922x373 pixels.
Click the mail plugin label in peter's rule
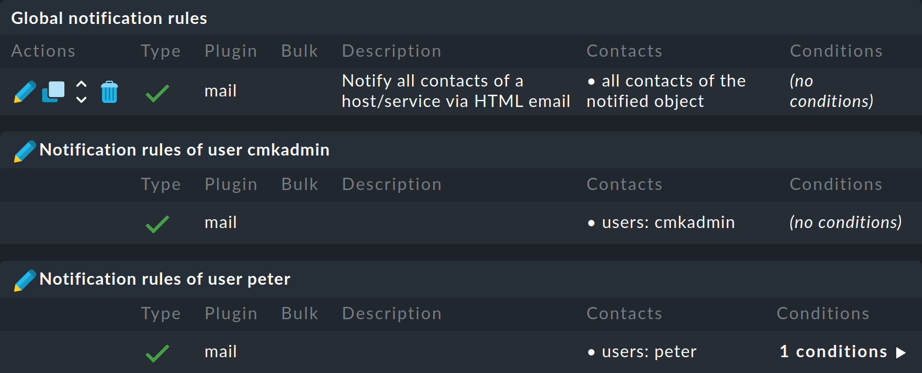pyautogui.click(x=220, y=351)
